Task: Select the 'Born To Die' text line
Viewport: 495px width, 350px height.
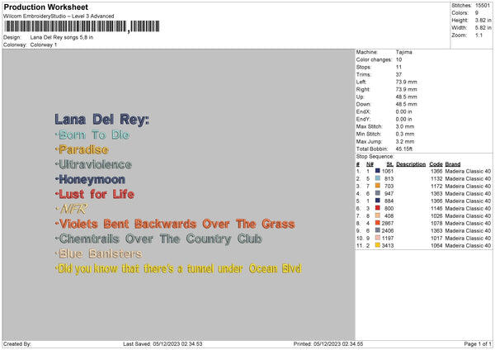Action: click(94, 135)
